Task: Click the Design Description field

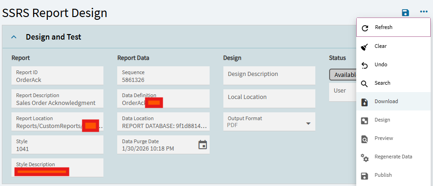Action: point(269,76)
